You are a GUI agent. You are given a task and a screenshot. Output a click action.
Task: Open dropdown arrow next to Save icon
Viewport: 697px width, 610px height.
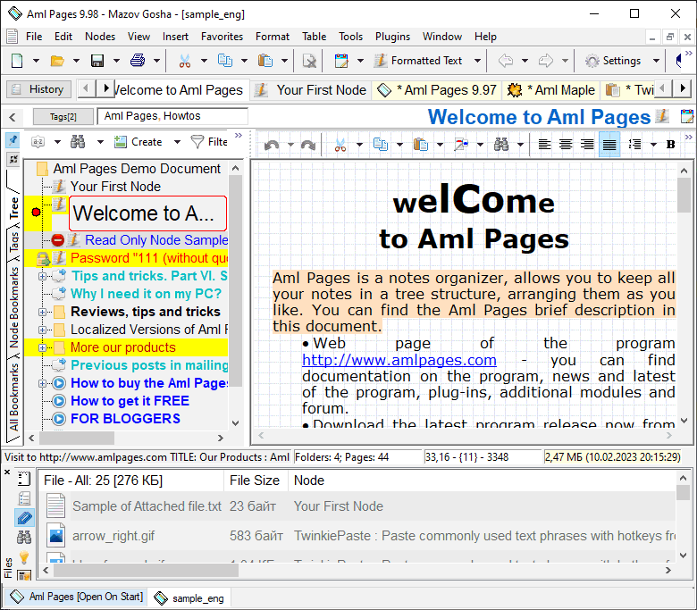point(116,61)
